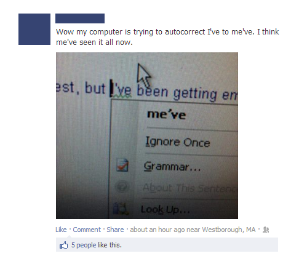This screenshot has width=307, height=264.
Task: Click the greyed question mark help icon
Action: 122,186
